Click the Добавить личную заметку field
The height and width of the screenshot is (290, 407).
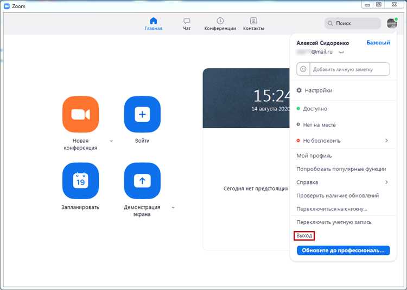pyautogui.click(x=350, y=69)
